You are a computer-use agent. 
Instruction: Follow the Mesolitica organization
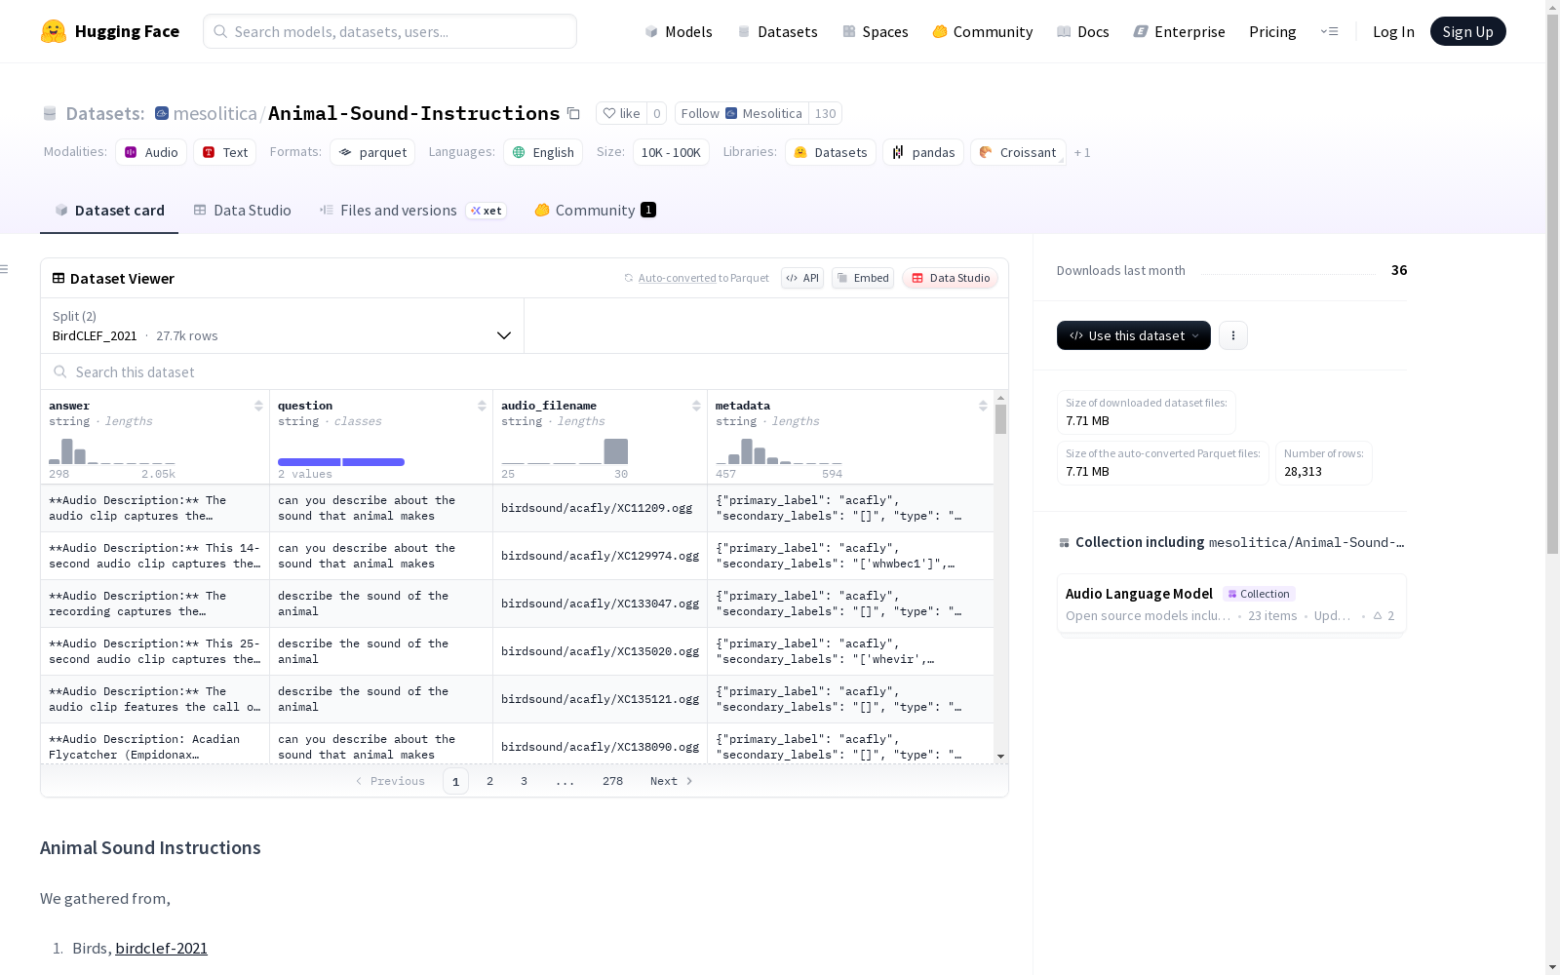coord(741,113)
